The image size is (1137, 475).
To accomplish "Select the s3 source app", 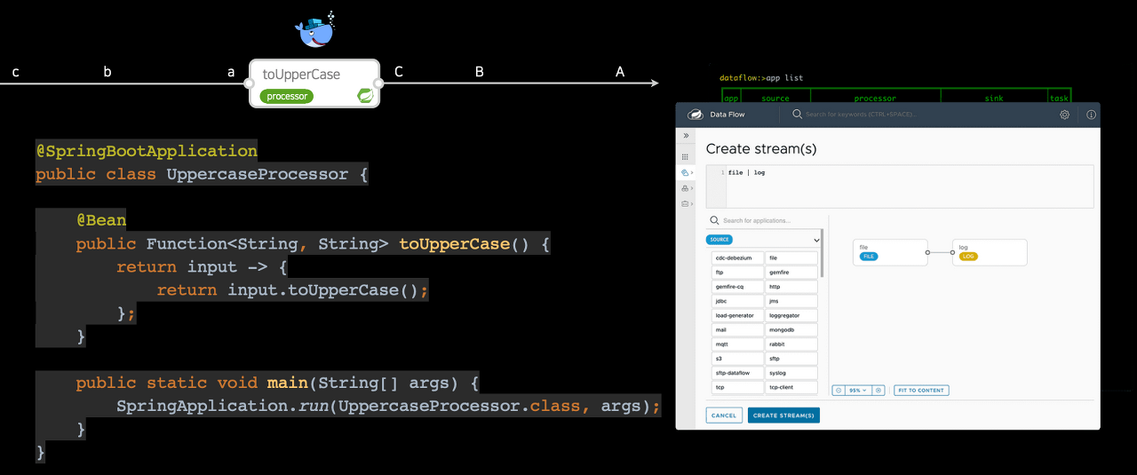I will point(737,359).
